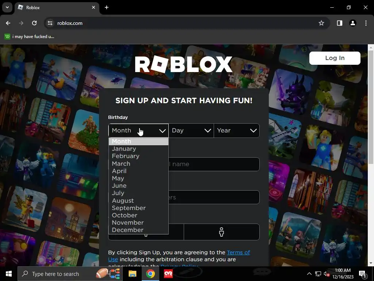Image resolution: width=374 pixels, height=281 pixels.
Task: Click the ROBLOX logo
Action: [183, 64]
